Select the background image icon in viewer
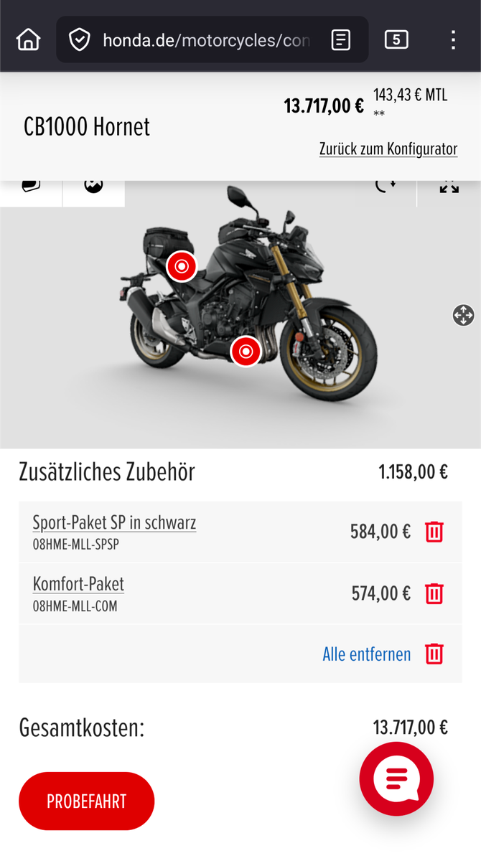Viewport: 481px width, 861px height. pos(93,187)
